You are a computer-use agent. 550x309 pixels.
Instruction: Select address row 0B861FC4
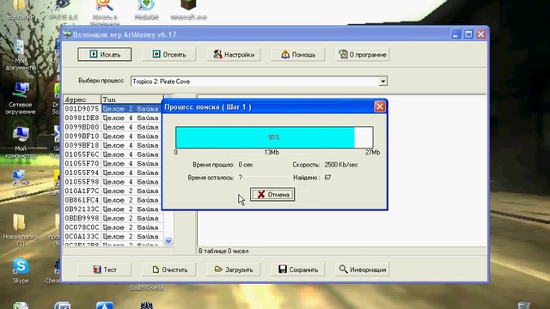coord(113,200)
